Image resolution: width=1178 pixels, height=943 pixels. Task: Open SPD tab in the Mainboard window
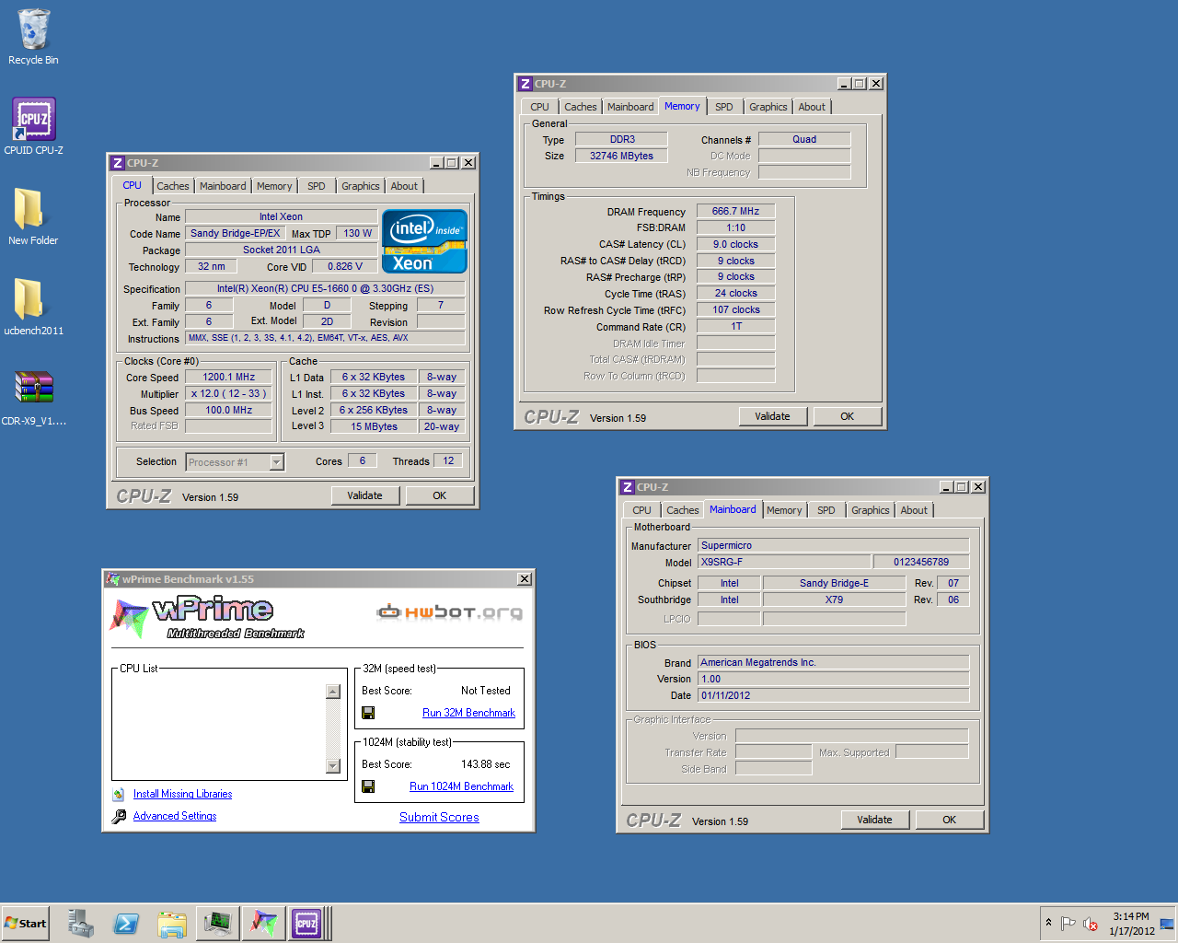click(826, 510)
